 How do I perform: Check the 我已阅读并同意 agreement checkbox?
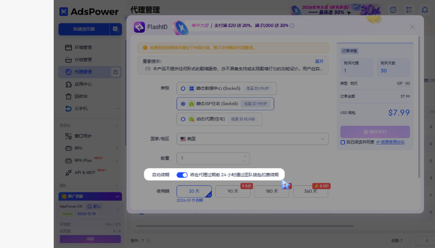tap(343, 142)
